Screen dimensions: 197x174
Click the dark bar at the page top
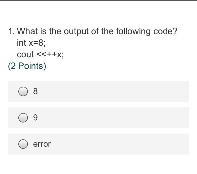pos(98,0)
